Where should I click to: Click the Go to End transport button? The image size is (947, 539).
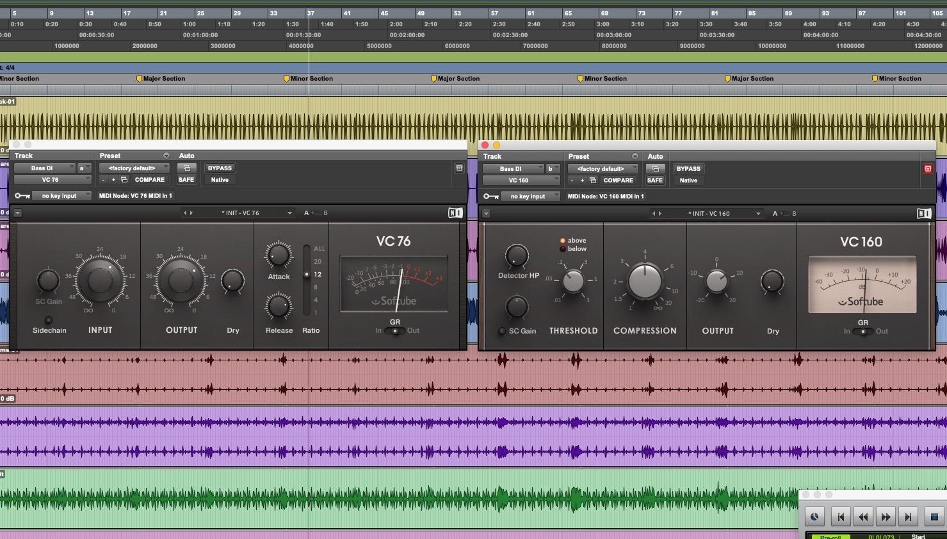pyautogui.click(x=908, y=517)
